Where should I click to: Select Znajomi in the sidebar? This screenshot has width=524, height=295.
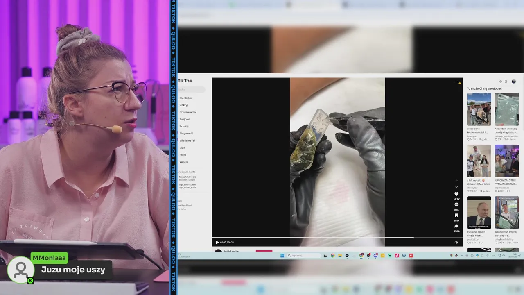(x=184, y=119)
